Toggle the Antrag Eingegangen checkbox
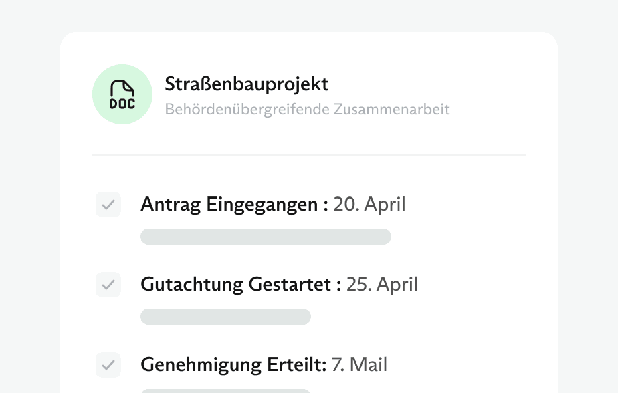618x393 pixels. point(108,205)
